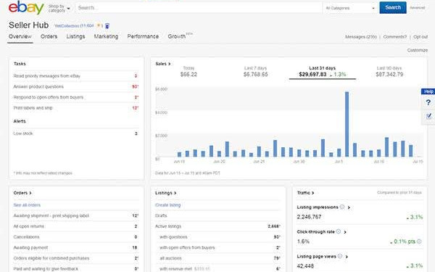Click the feedback star icon beside the username

tap(99, 25)
